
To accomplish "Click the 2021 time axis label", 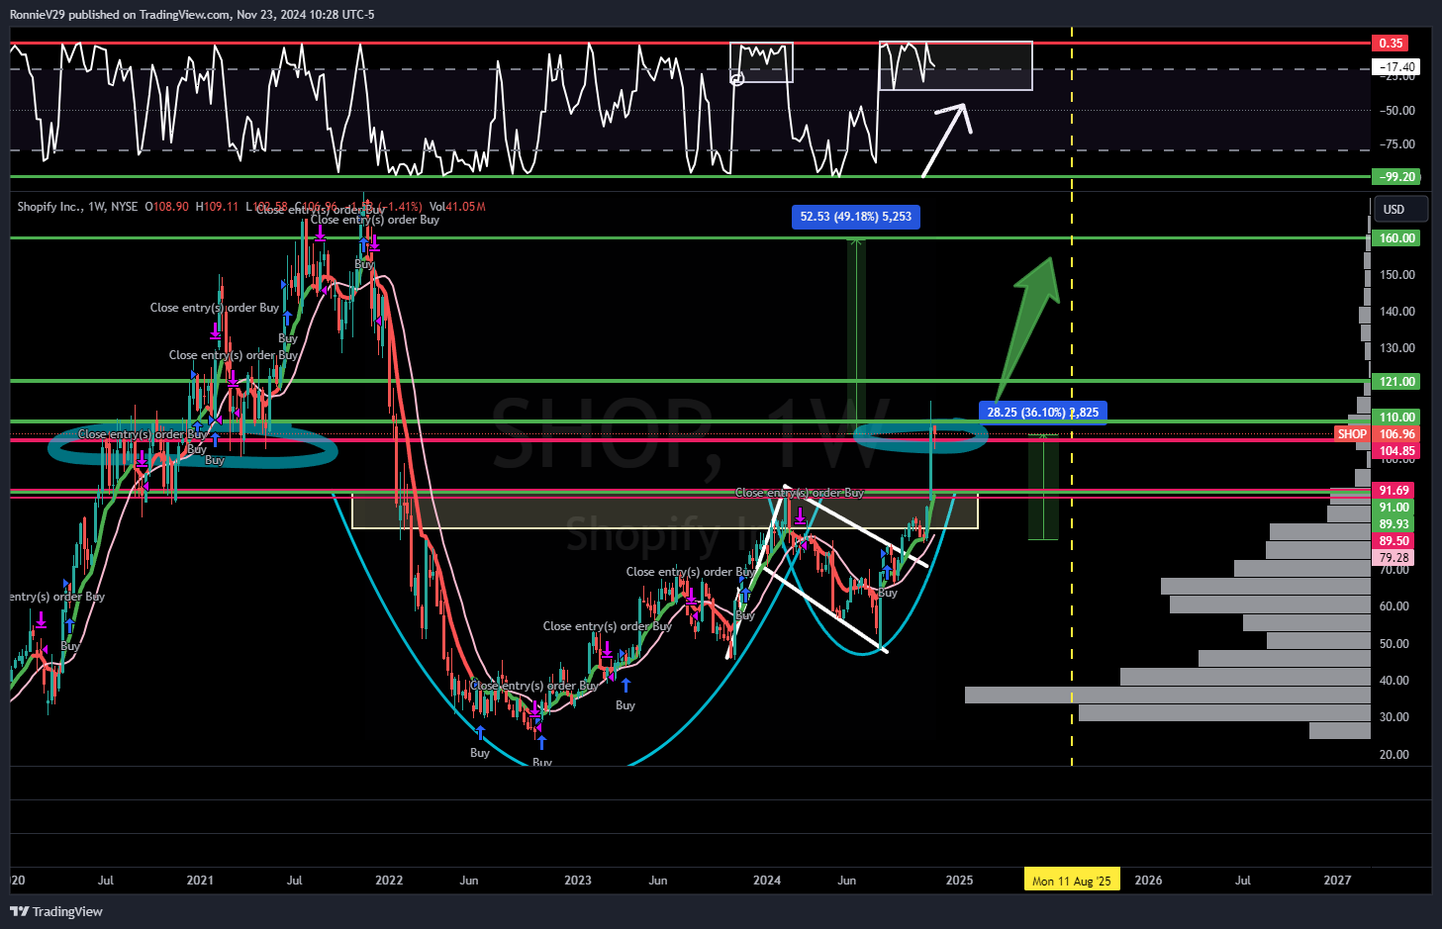I will coord(200,881).
